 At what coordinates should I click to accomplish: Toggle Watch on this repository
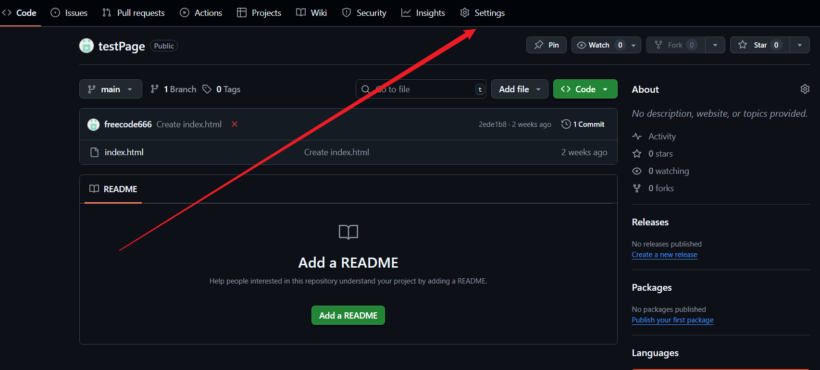(x=599, y=45)
